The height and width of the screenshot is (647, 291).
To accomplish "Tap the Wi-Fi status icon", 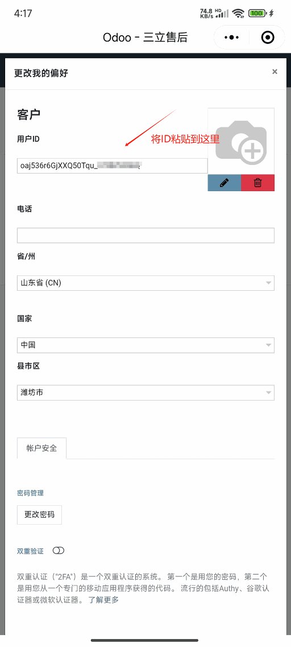I will 238,13.
